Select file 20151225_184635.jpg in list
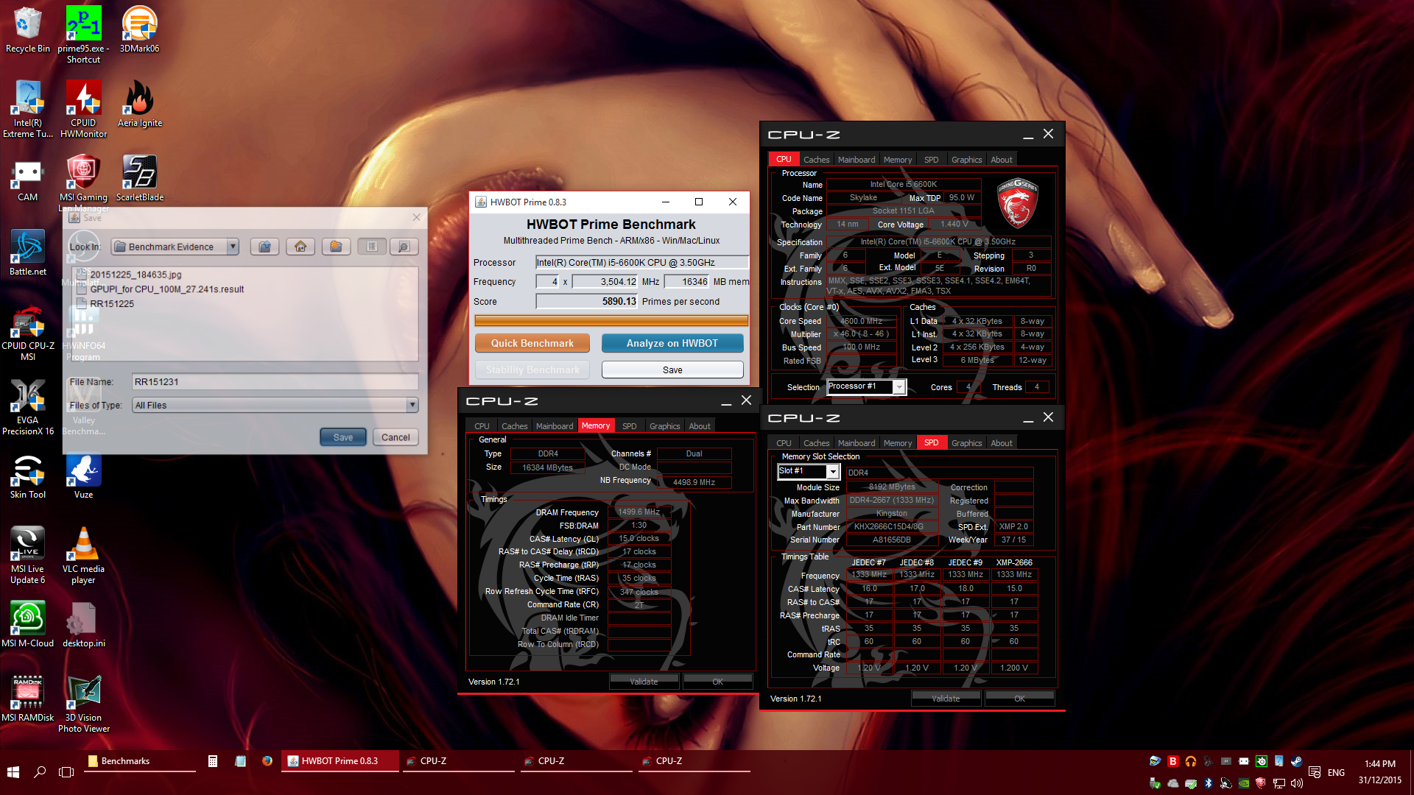This screenshot has width=1414, height=795. [x=136, y=275]
